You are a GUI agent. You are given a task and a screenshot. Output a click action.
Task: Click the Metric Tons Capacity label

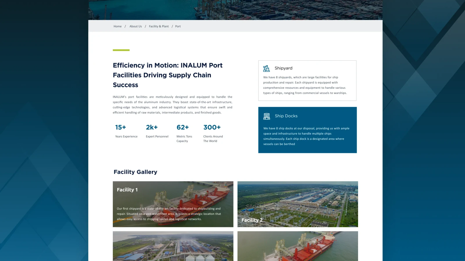click(x=184, y=139)
